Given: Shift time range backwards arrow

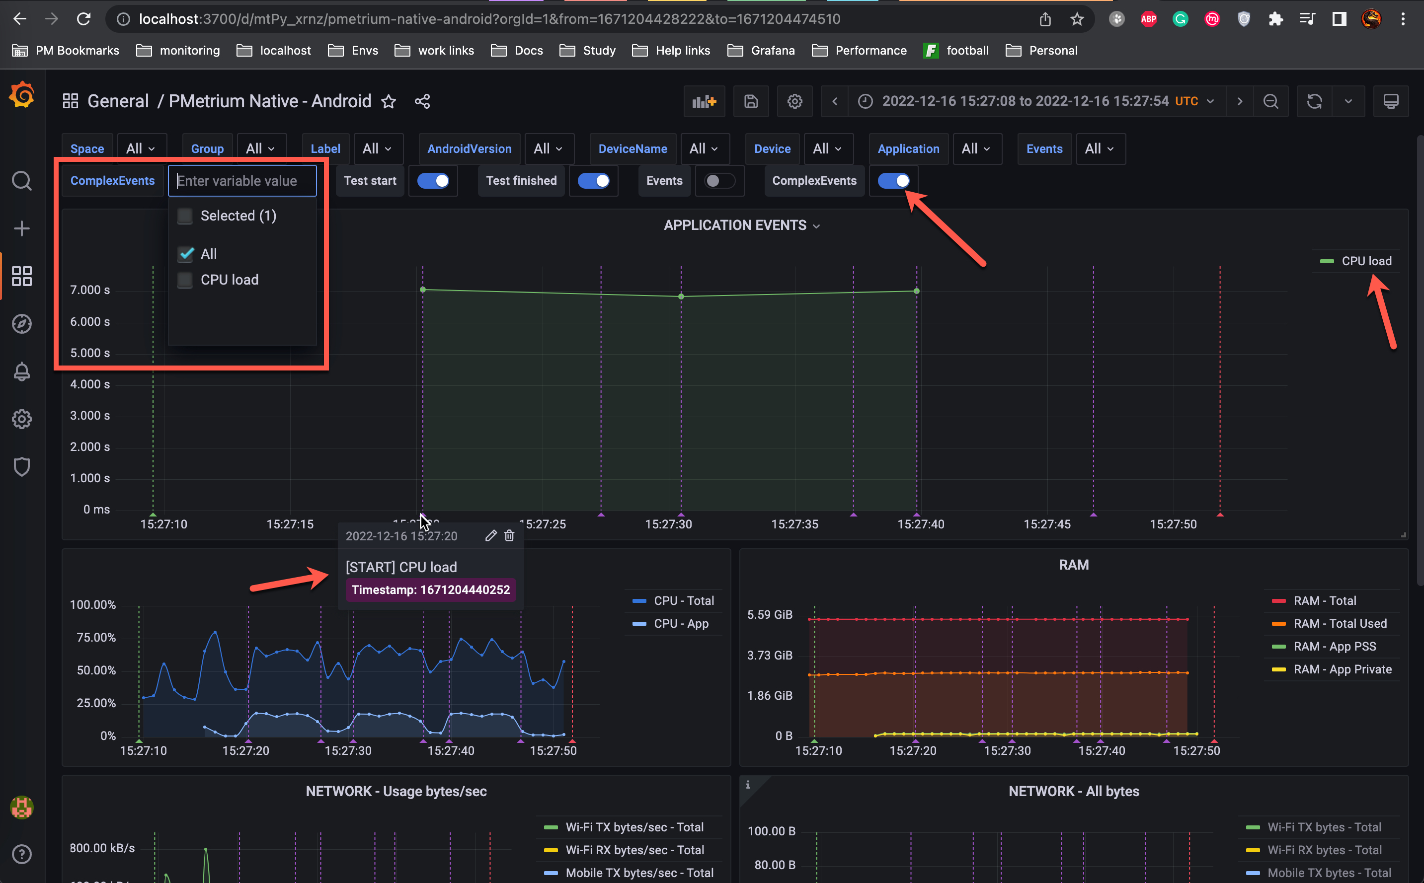Looking at the screenshot, I should pyautogui.click(x=835, y=102).
